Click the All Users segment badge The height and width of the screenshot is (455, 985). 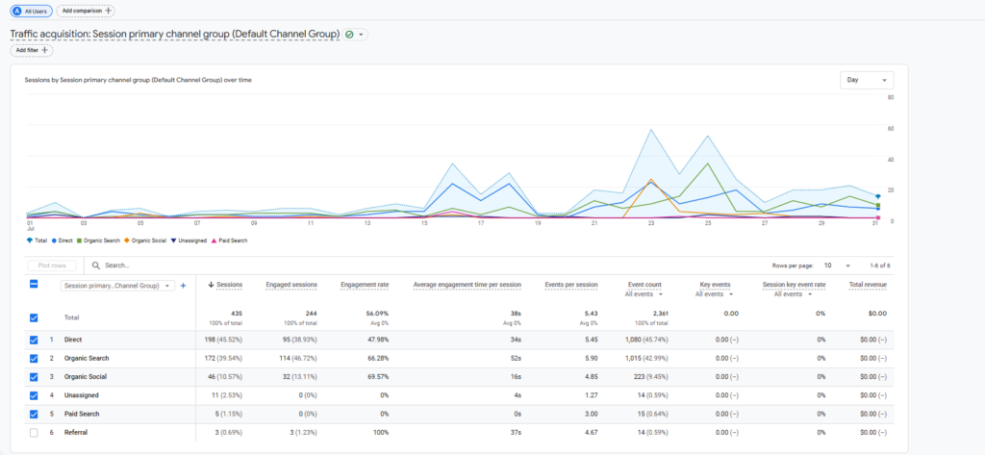(x=31, y=11)
